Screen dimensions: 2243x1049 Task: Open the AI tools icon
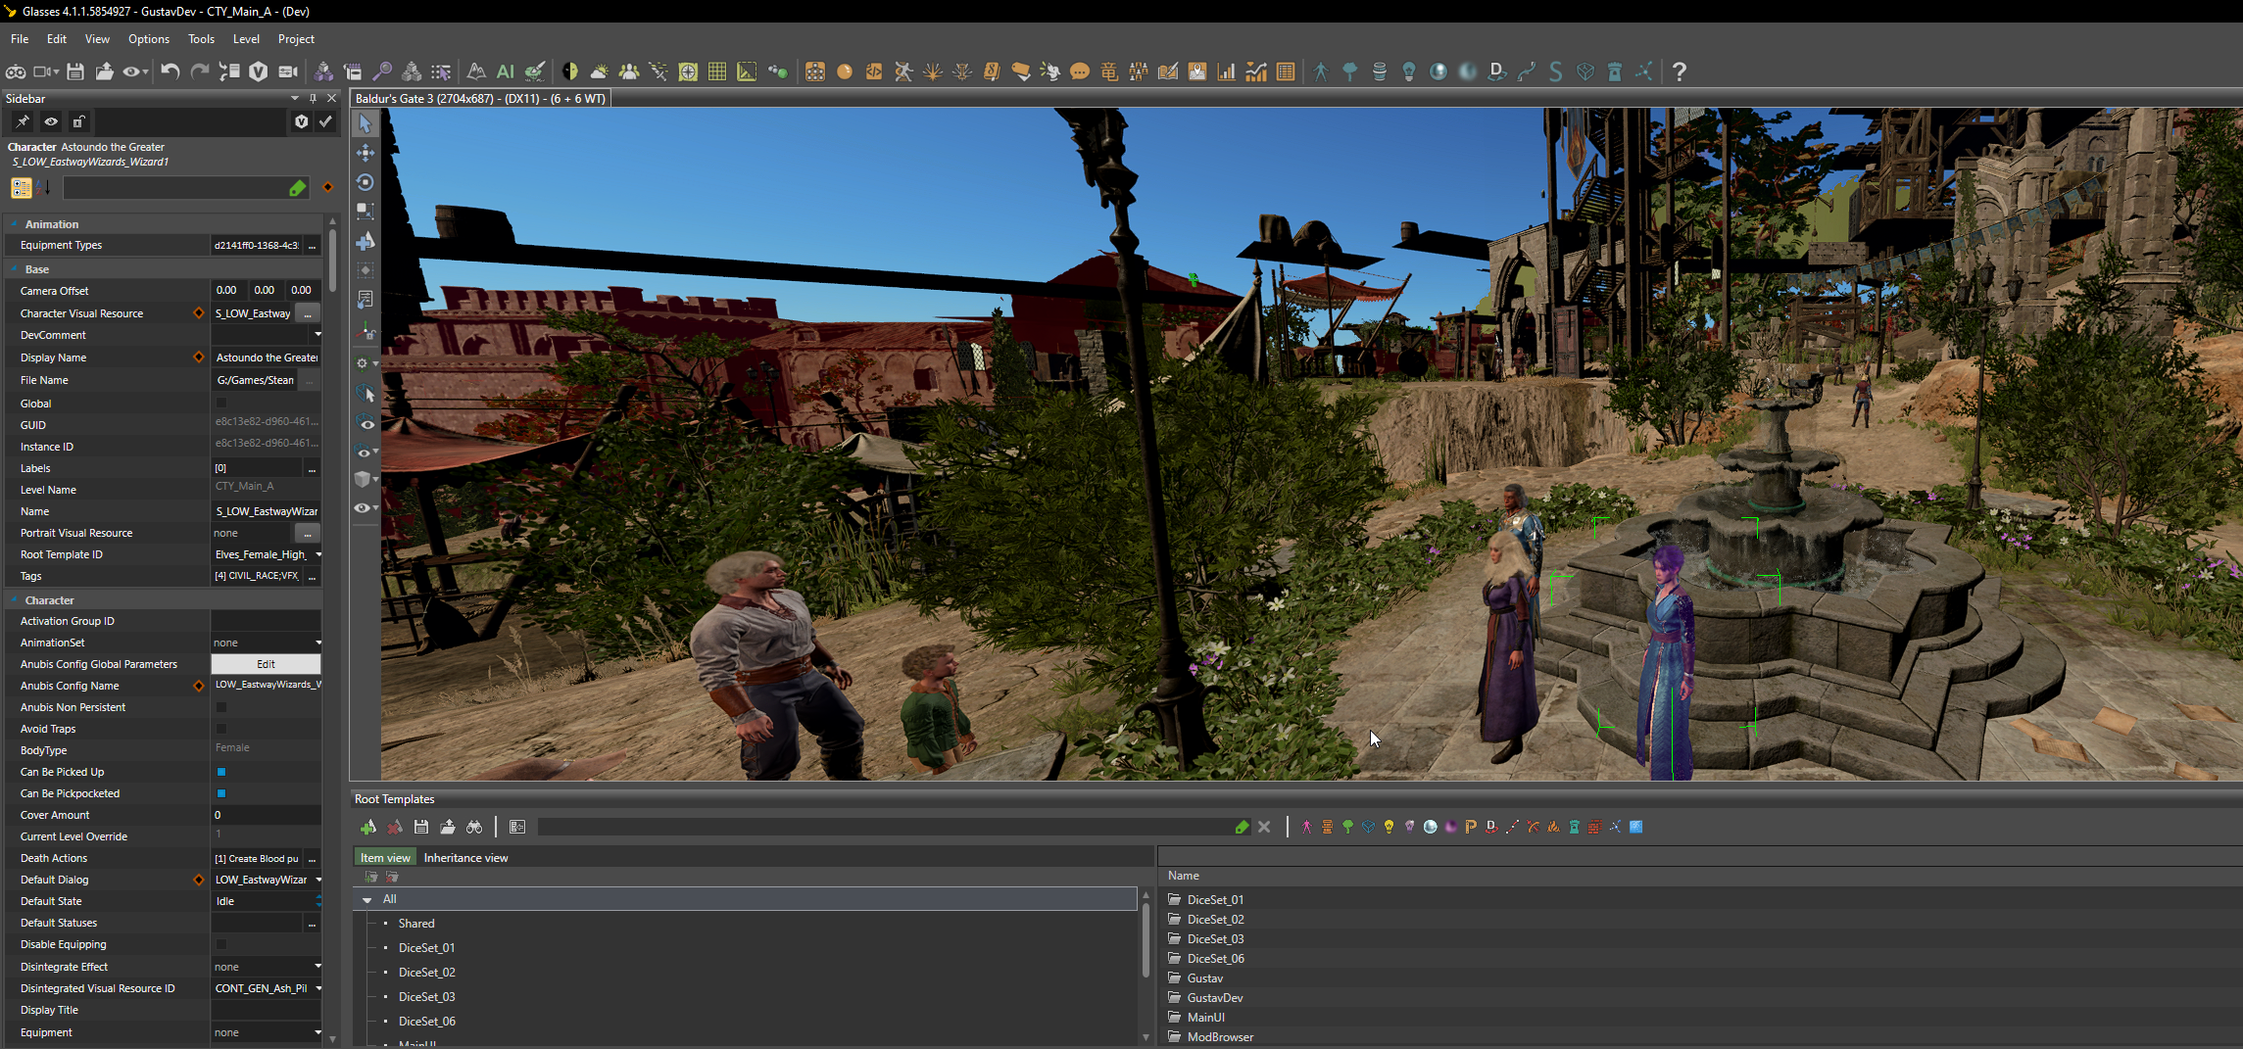tap(506, 72)
